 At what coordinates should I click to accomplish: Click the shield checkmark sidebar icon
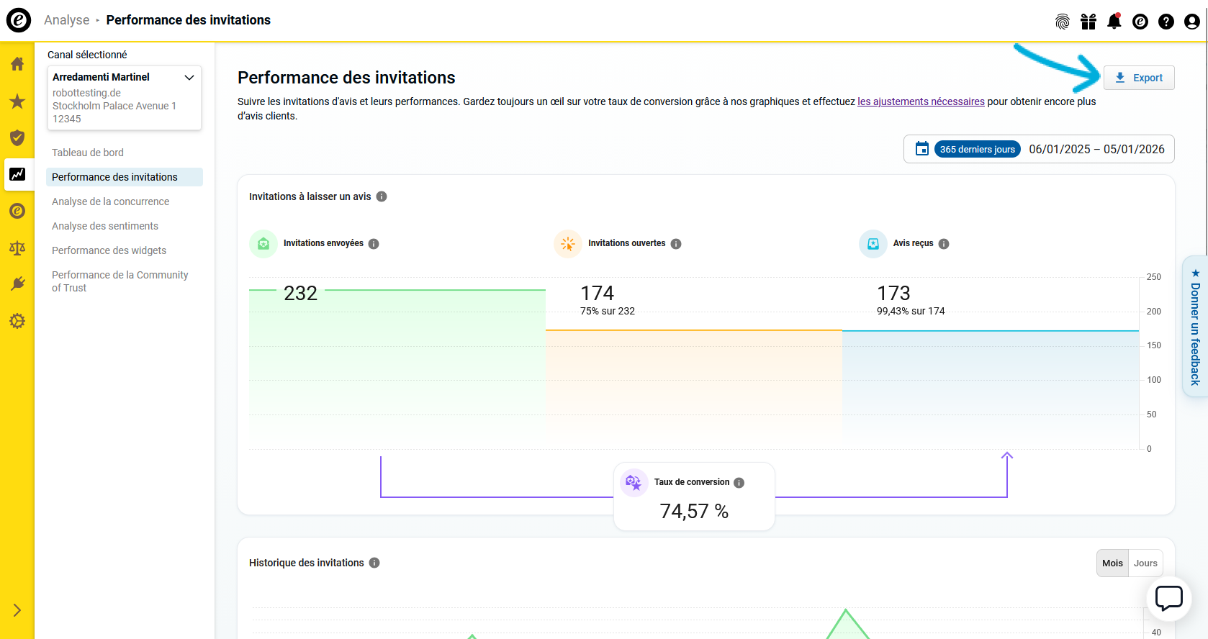point(17,137)
